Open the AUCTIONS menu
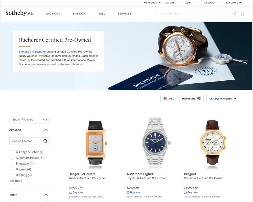The image size is (253, 202). 53,14
